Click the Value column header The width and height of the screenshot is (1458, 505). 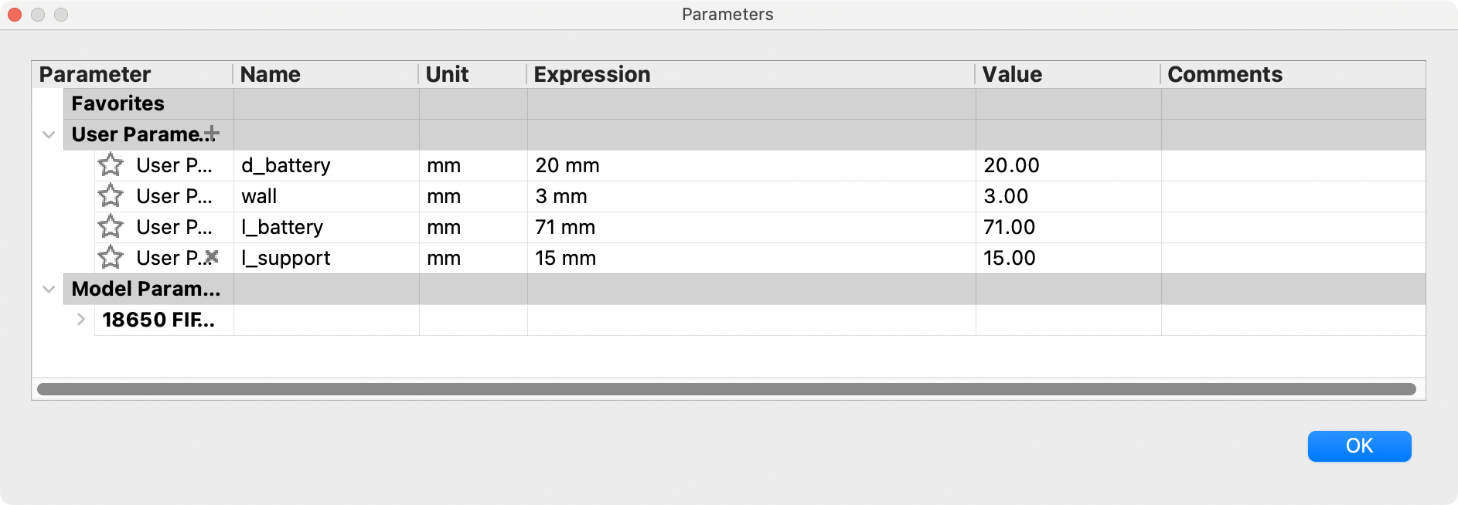click(x=1012, y=74)
